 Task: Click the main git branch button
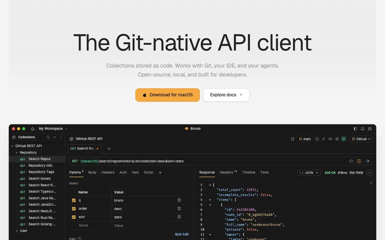[x=305, y=139]
